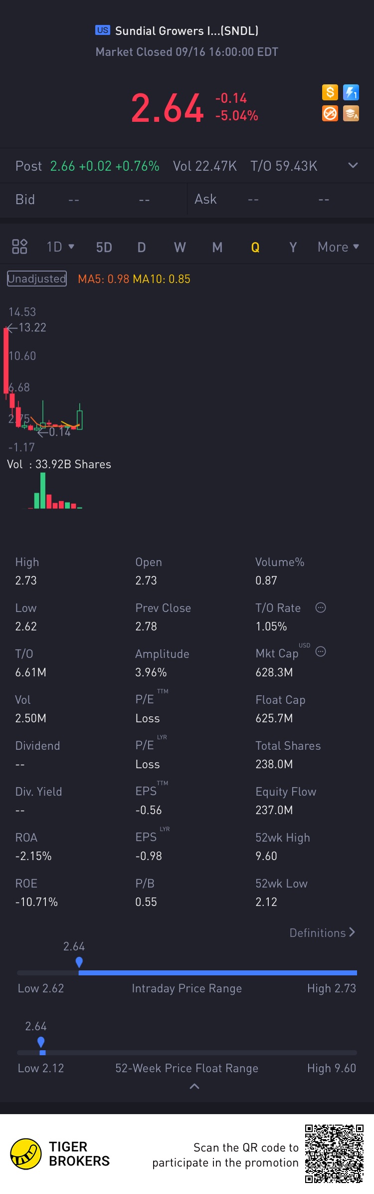The height and width of the screenshot is (1194, 374).
Task: Tap the tan stacked coins icon
Action: tap(351, 113)
